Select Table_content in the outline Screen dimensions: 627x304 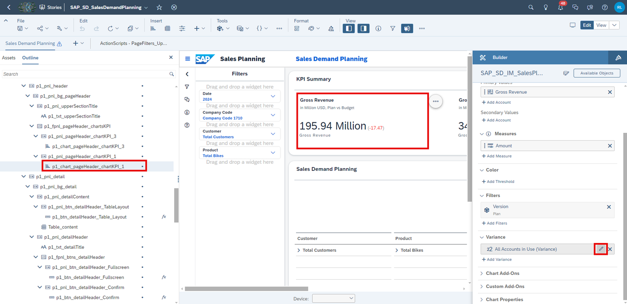(x=63, y=227)
